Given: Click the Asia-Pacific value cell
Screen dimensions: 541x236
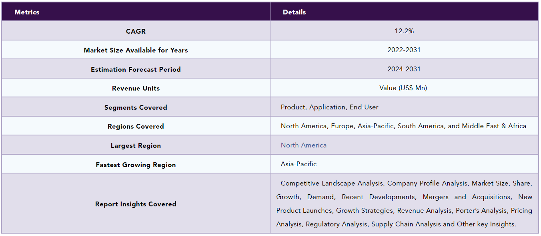Looking at the screenshot, I should (x=404, y=164).
